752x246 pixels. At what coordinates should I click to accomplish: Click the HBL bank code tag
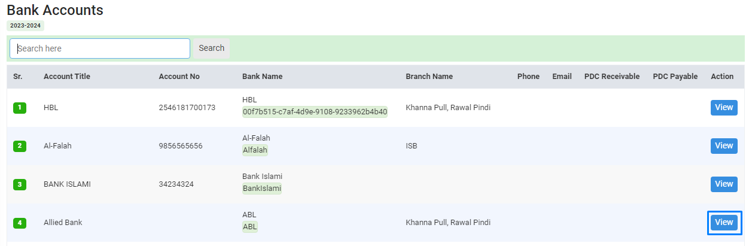pos(315,112)
